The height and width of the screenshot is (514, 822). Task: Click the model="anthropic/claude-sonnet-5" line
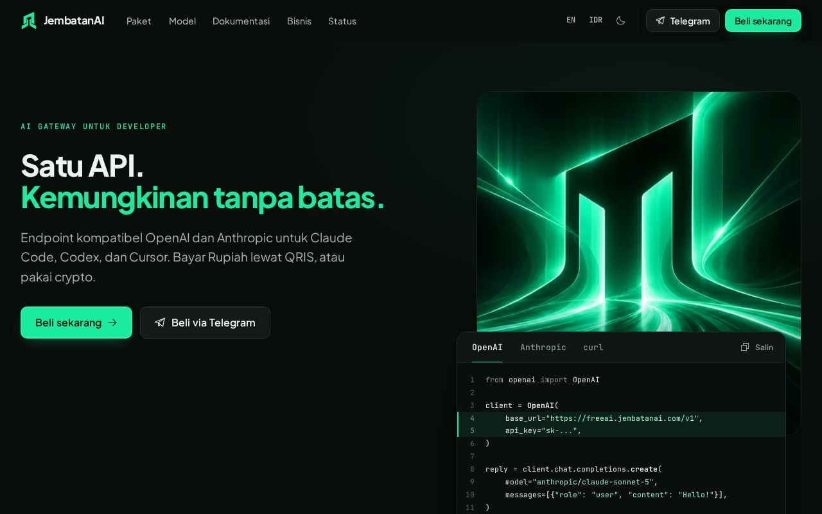(x=581, y=482)
